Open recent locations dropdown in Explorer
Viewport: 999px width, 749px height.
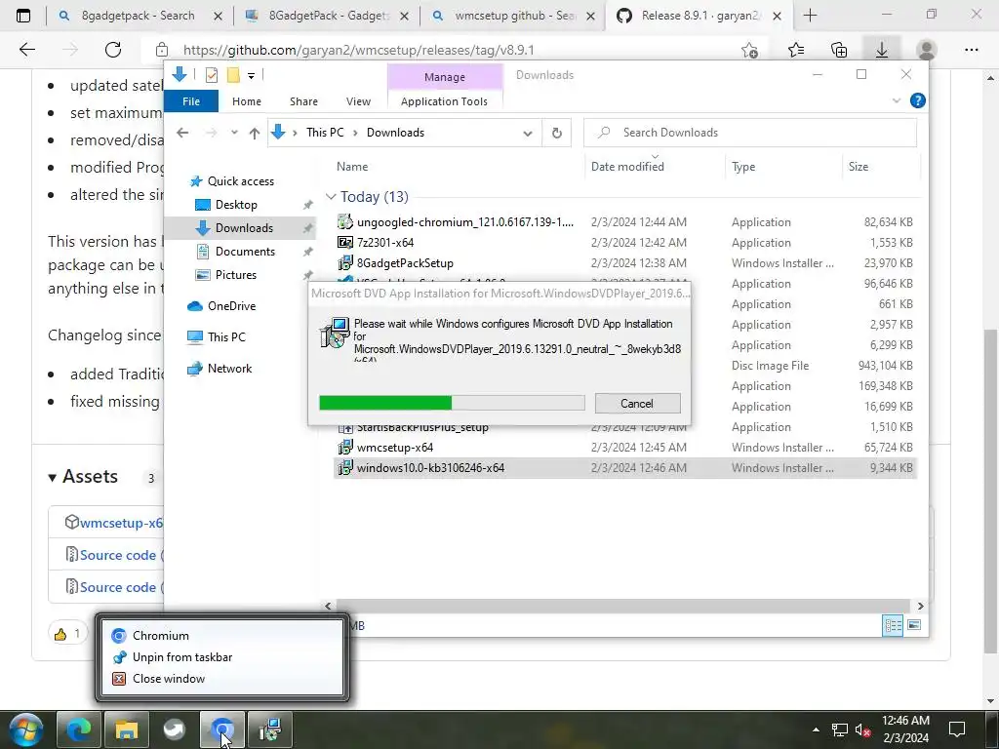(234, 133)
